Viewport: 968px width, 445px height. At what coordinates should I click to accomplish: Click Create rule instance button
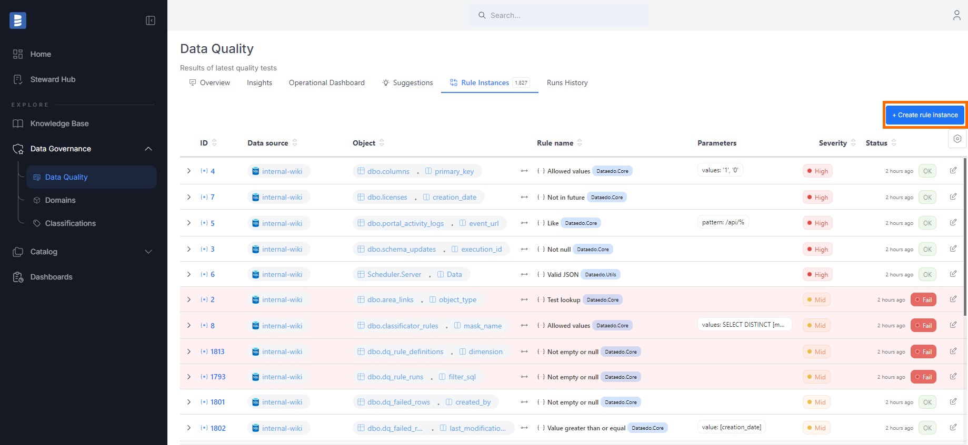click(925, 115)
